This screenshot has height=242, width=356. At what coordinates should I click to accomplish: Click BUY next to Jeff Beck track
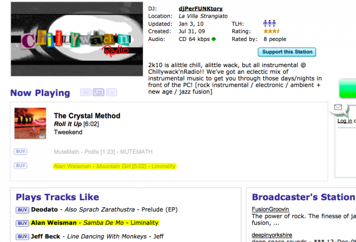(x=22, y=237)
